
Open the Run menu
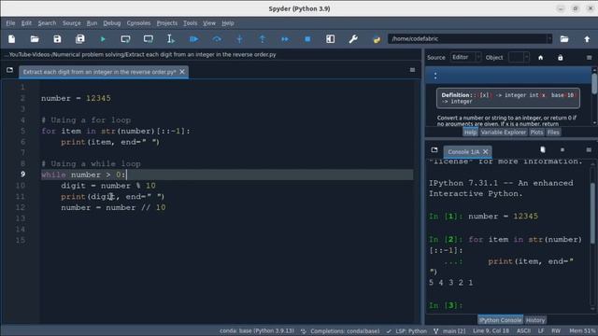coord(92,23)
